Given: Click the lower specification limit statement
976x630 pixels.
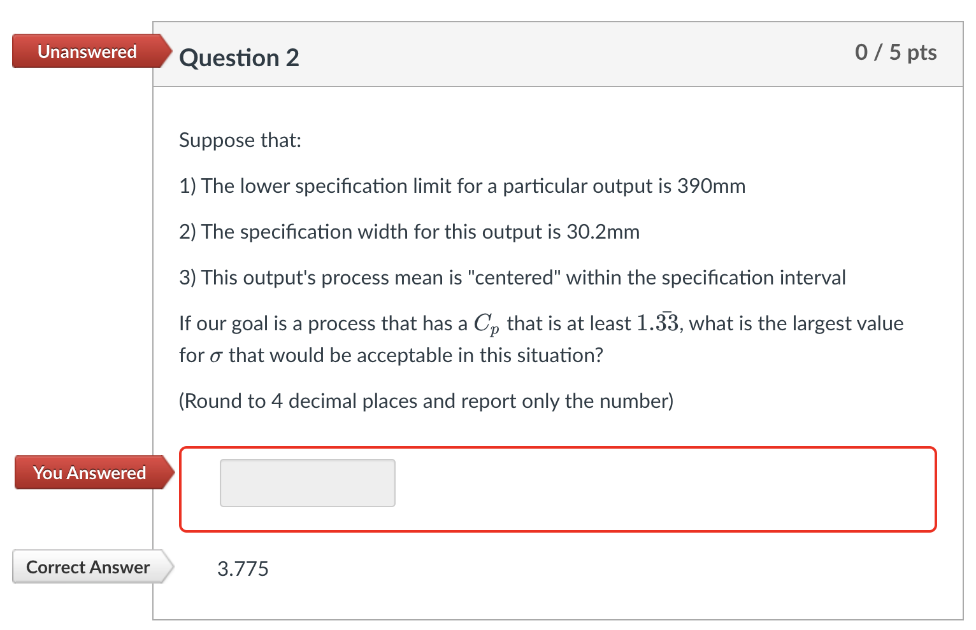Looking at the screenshot, I should tap(462, 186).
